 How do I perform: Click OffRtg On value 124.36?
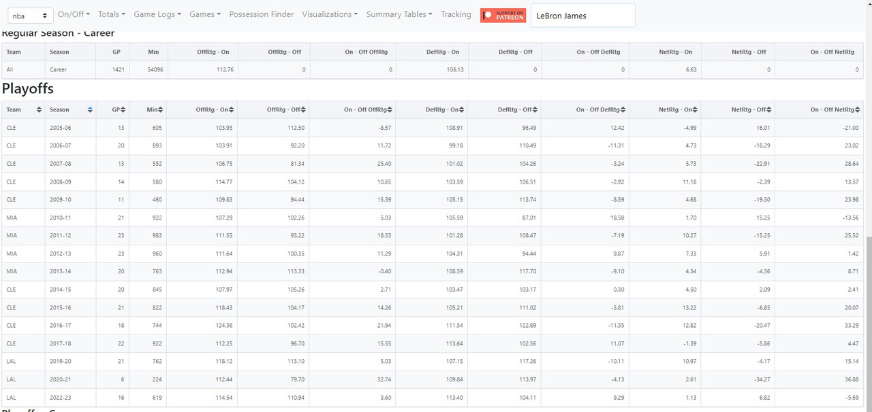click(x=223, y=326)
